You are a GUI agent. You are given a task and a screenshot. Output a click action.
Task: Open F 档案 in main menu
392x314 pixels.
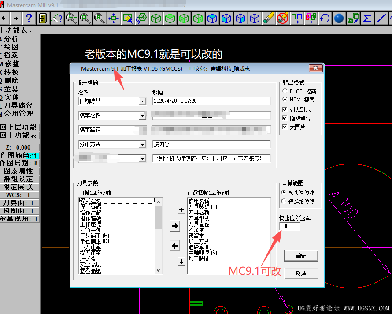pyautogui.click(x=9, y=55)
